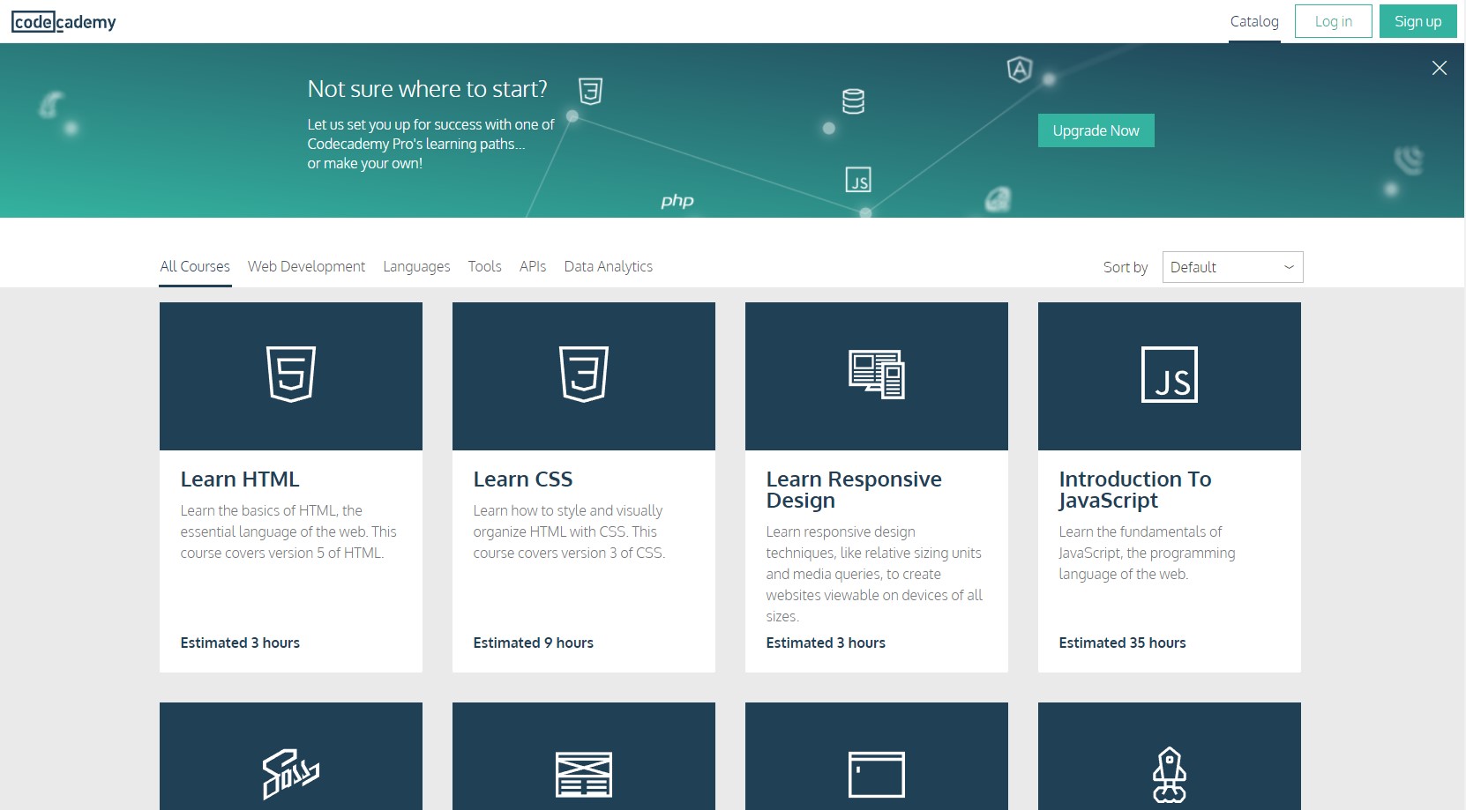
Task: Click the HTML5 shield icon on Learn HTML card
Action: (x=291, y=375)
